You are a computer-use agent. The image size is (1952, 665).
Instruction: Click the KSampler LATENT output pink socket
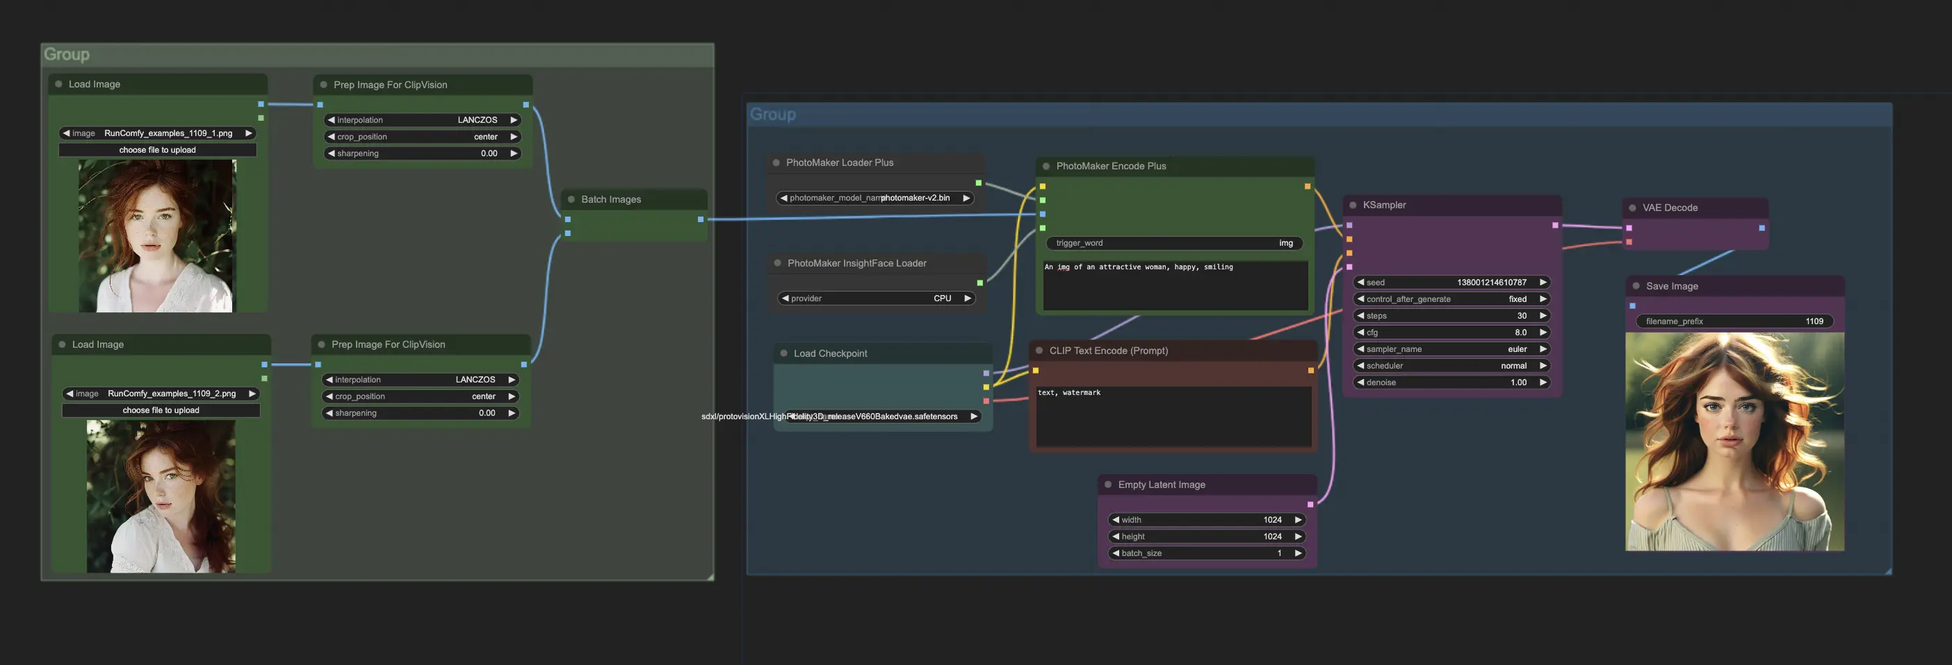[x=1555, y=226]
